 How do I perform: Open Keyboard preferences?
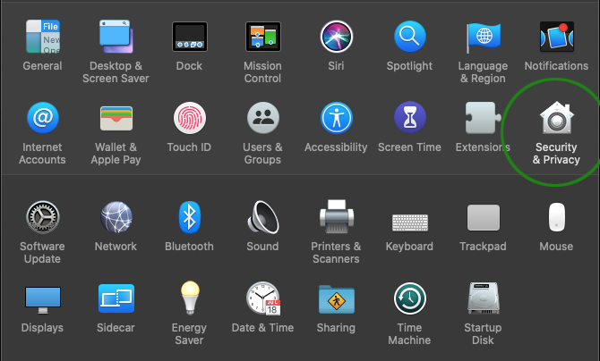410,222
